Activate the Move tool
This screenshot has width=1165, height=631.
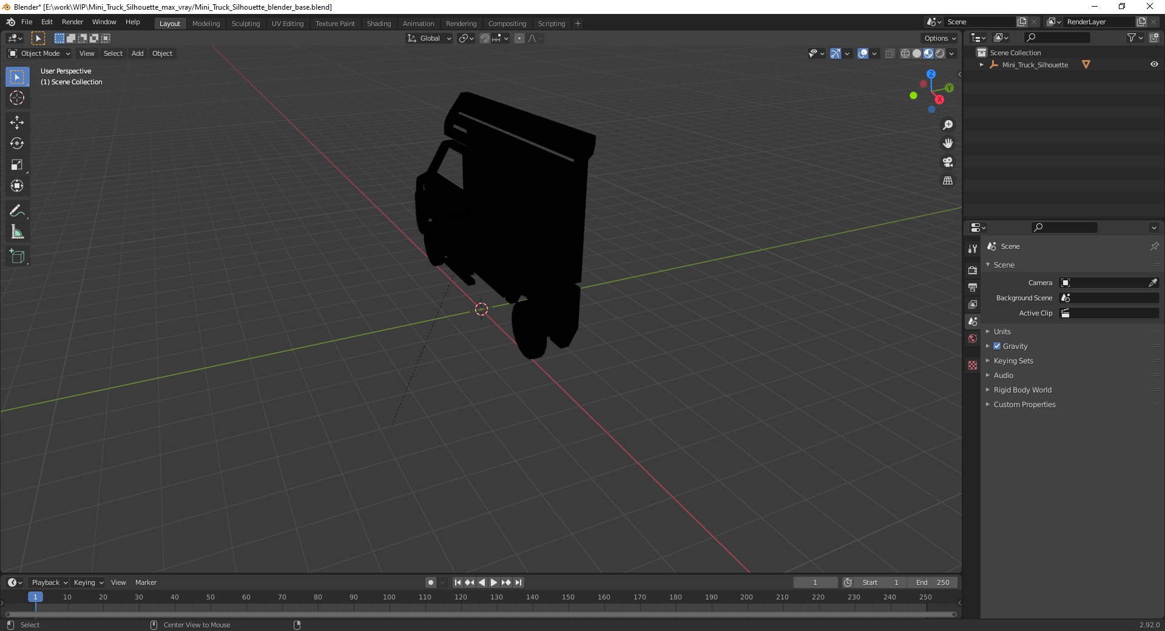[x=17, y=123]
